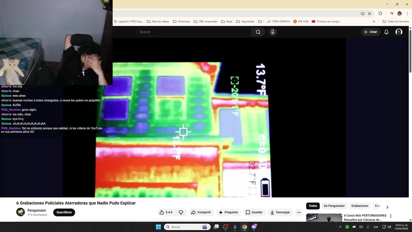Open OBS Studio from the taskbar

(226, 227)
